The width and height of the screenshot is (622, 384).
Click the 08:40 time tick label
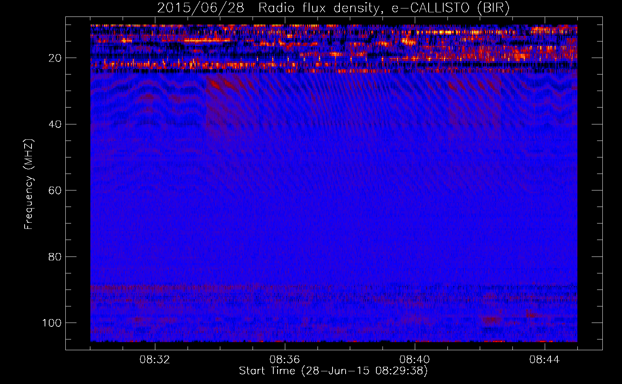415,360
